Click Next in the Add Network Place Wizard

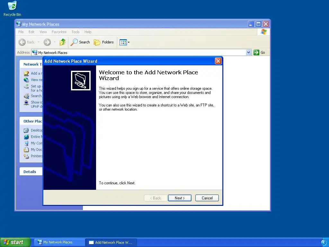180,198
